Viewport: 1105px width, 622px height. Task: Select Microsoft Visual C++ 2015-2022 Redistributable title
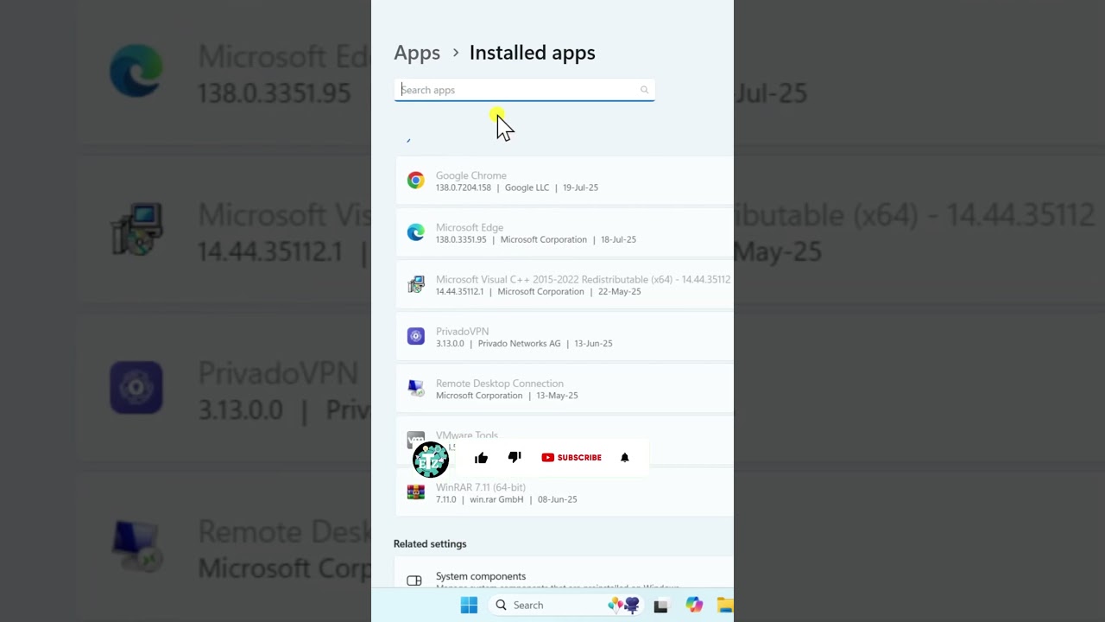coord(583,279)
